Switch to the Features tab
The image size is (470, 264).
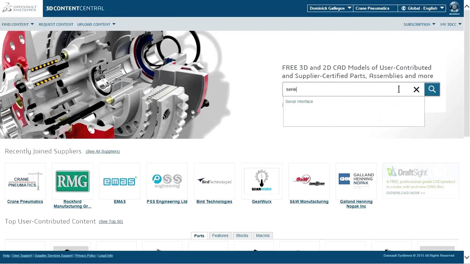[x=220, y=236]
